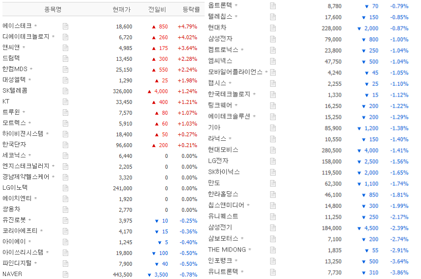Open the 유니퀘스트 stock link
This screenshot has height=279, width=421.
[223, 217]
